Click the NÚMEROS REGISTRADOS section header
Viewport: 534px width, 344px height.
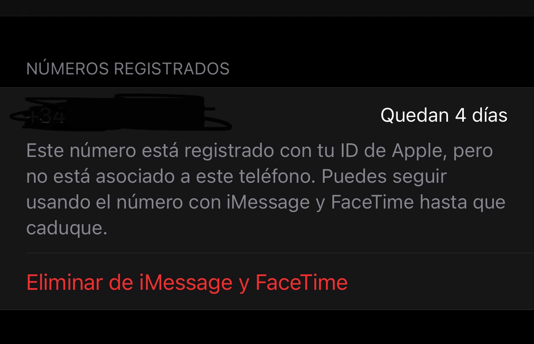tap(128, 69)
